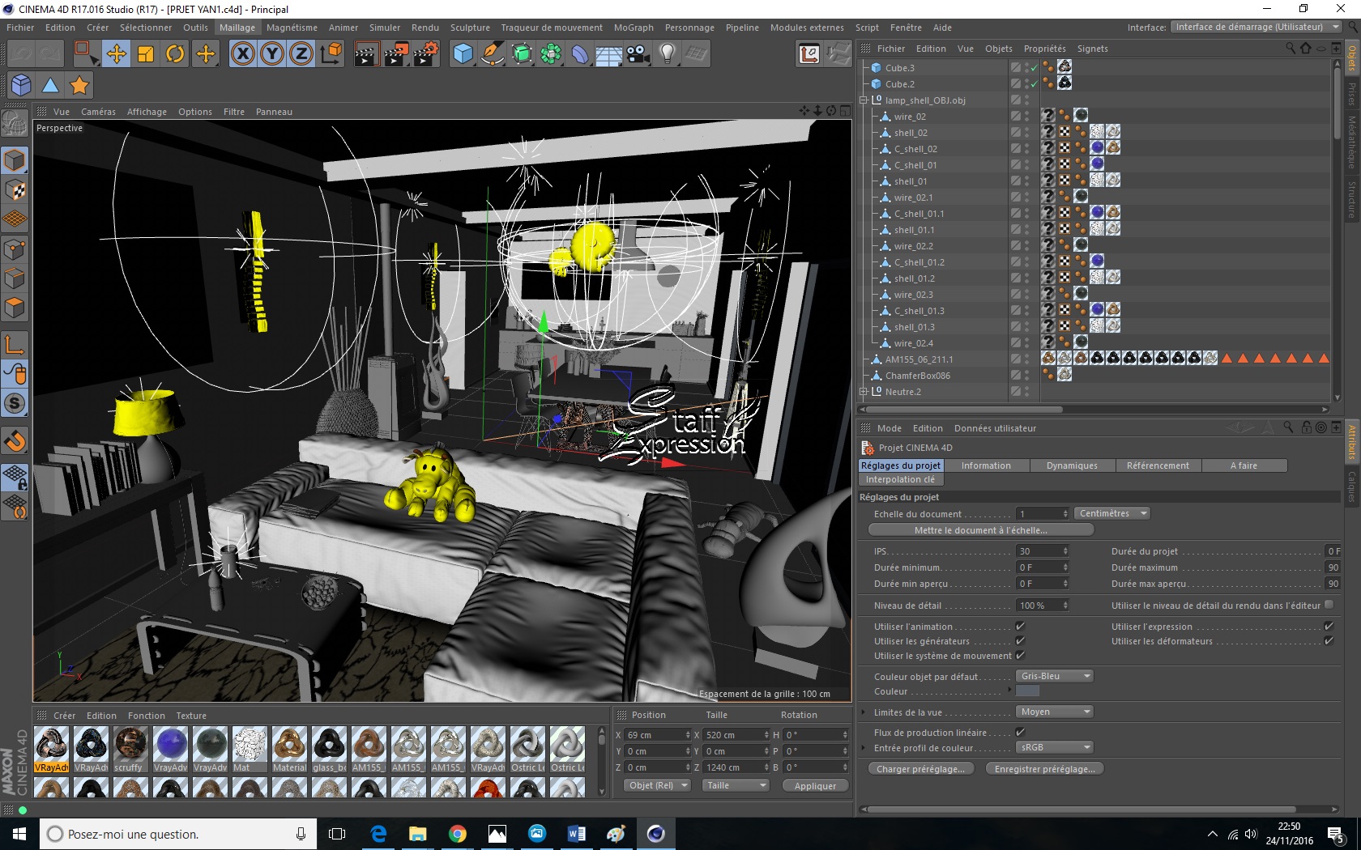Click the light bulb Light object icon
This screenshot has width=1361, height=850.
point(667,54)
